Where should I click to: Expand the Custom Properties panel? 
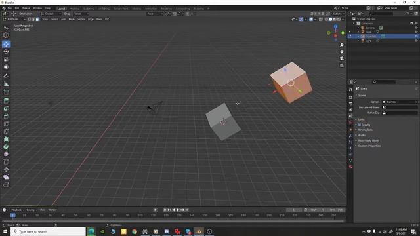pyautogui.click(x=369, y=146)
